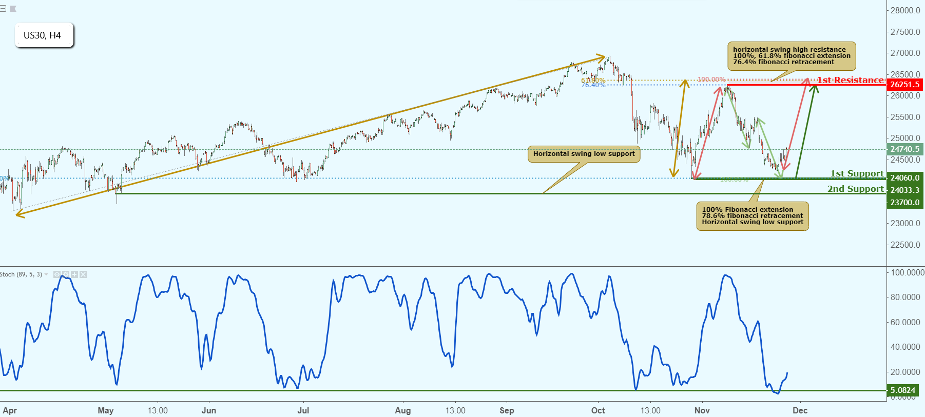Select the 1st Support label
The width and height of the screenshot is (925, 417).
coord(857,173)
